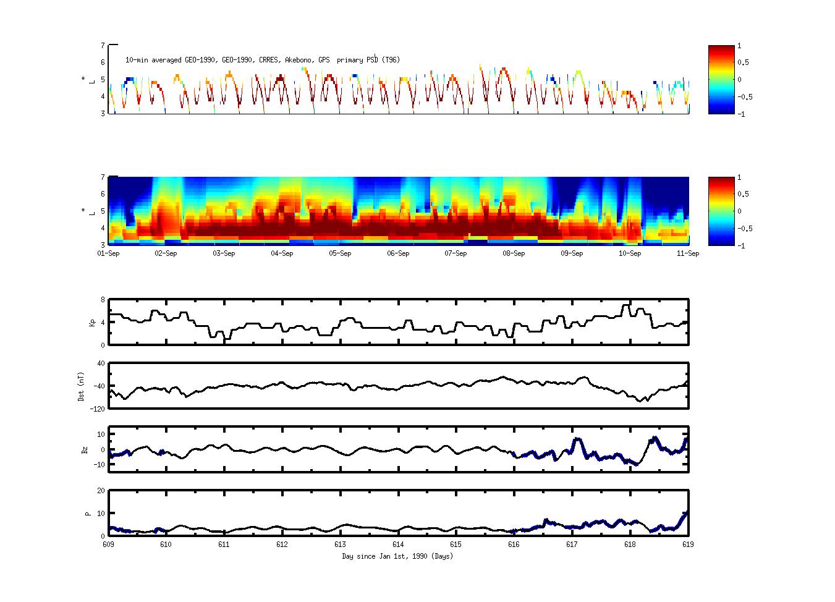This screenshot has height=602, width=835.
Task: Select the 619 day tick on bottom axis
Action: (x=687, y=545)
